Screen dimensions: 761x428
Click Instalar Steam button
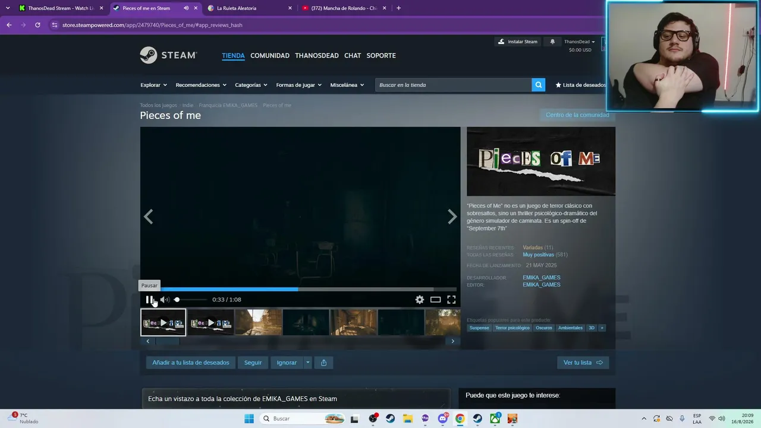518,42
